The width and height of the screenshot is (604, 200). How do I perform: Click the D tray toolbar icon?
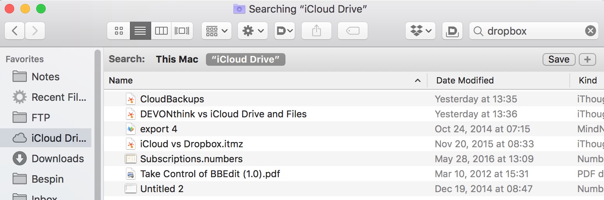452,31
